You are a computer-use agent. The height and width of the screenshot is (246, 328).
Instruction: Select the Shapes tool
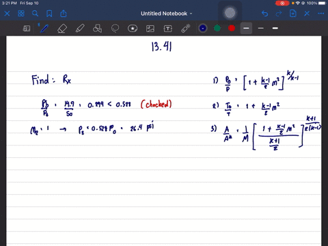click(x=97, y=29)
